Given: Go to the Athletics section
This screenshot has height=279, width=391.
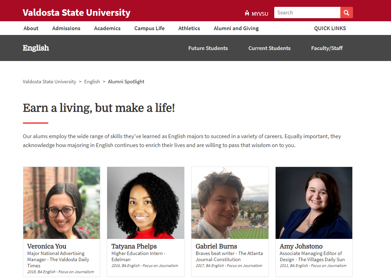Looking at the screenshot, I should [x=189, y=28].
